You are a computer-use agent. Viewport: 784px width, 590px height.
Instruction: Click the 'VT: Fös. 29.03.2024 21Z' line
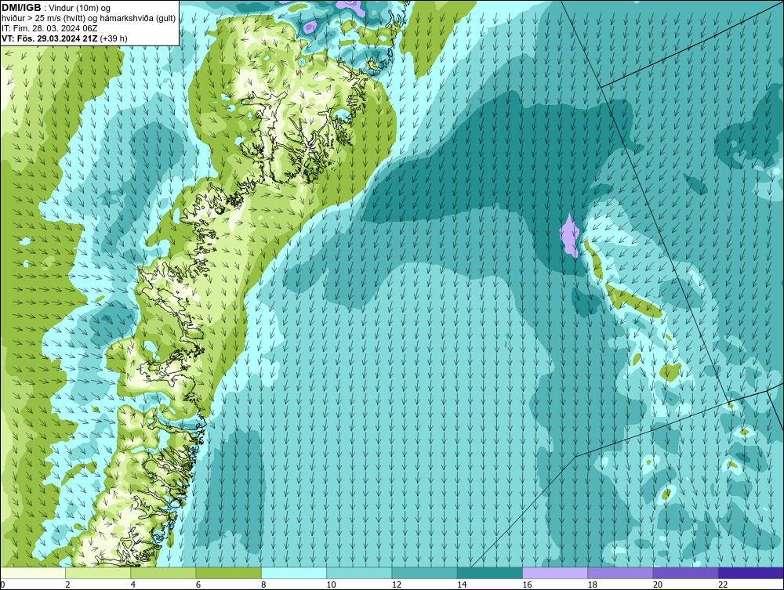49,38
